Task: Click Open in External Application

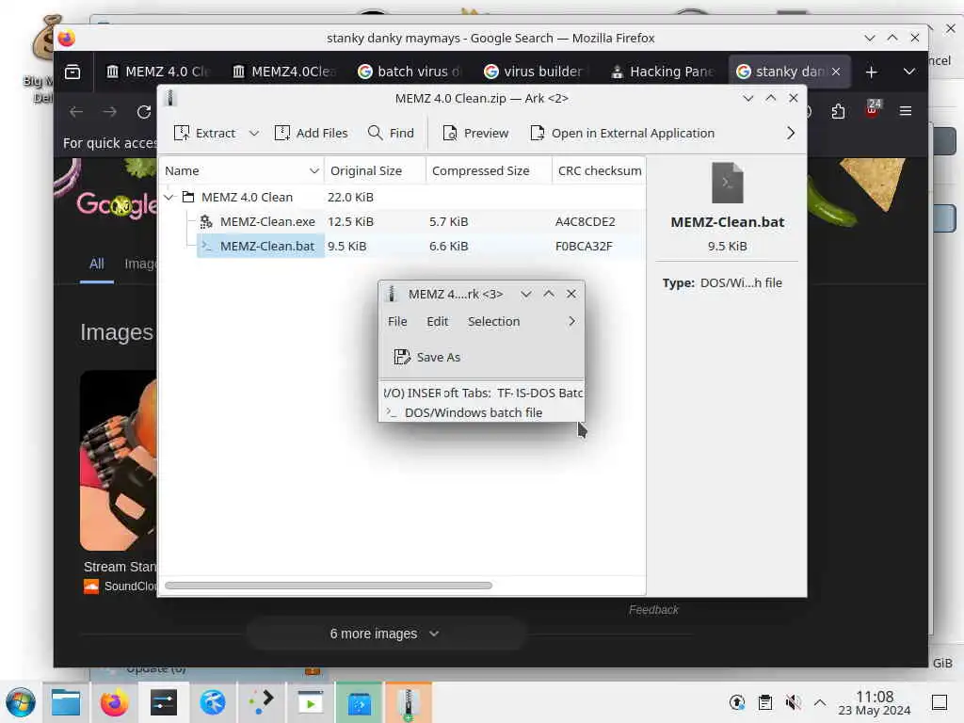Action: pos(622,133)
